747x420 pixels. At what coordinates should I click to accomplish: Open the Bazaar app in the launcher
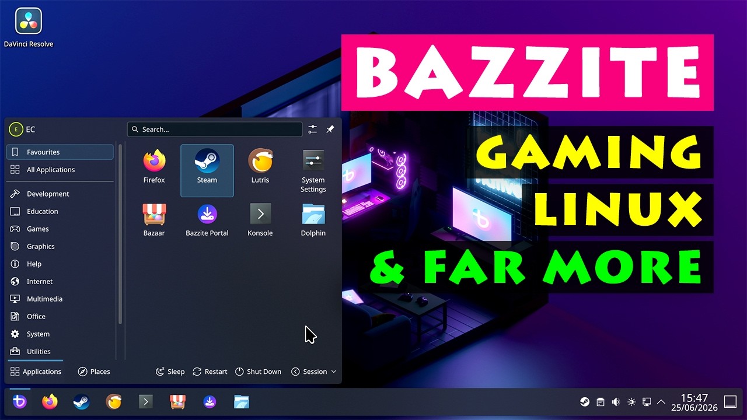[x=154, y=219]
